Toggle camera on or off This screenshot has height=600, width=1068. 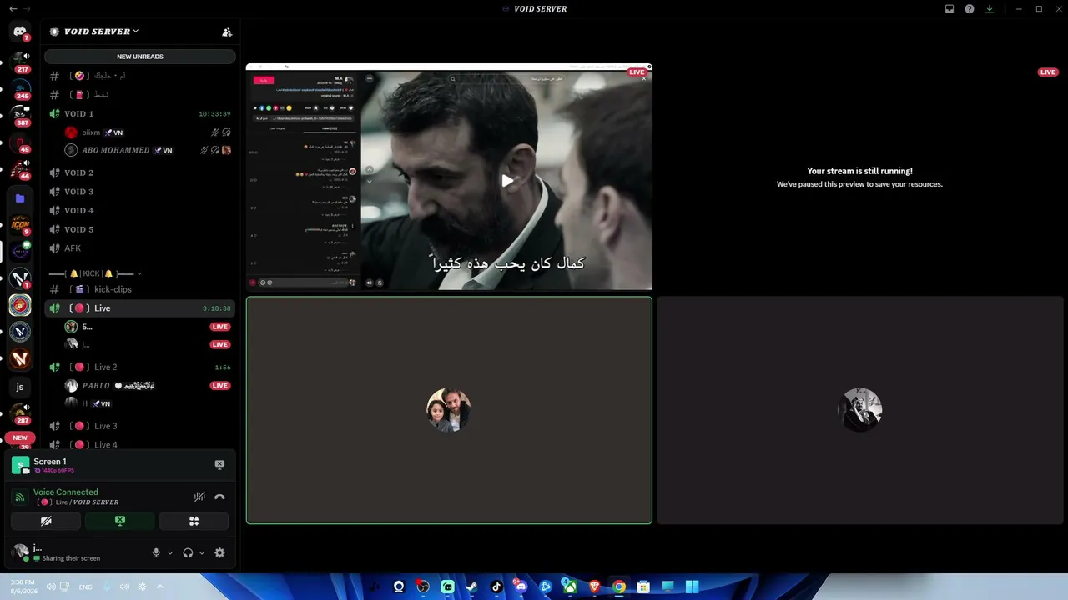point(46,521)
